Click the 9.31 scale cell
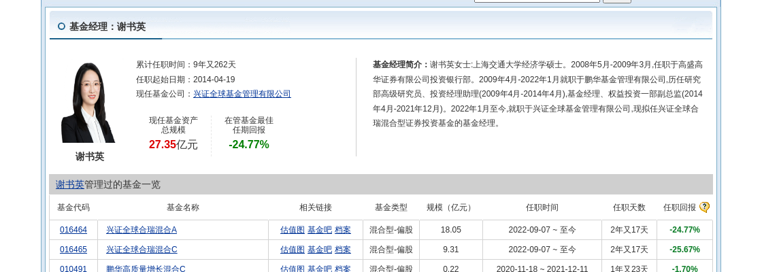 (451, 250)
